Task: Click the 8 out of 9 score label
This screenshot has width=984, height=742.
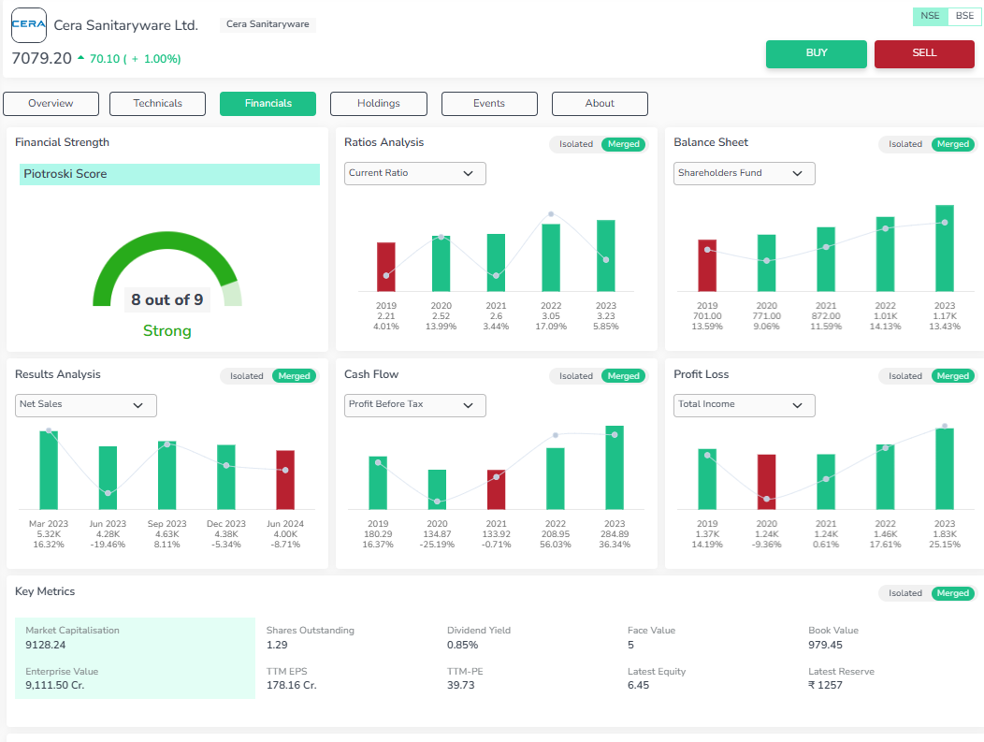Action: 166,300
